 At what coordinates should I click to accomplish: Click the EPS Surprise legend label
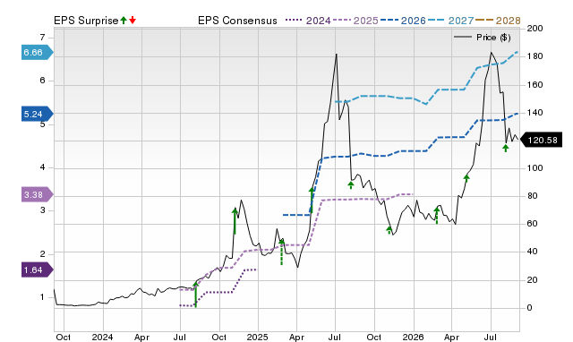point(86,21)
